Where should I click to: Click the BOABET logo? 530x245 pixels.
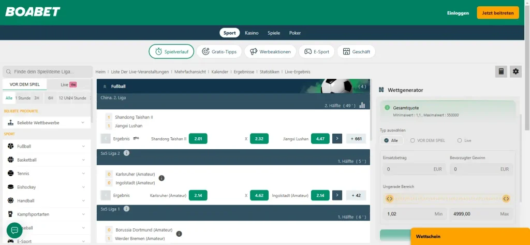[33, 12]
